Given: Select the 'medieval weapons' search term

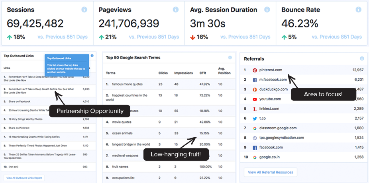Looking at the screenshot, I should 126,156.
